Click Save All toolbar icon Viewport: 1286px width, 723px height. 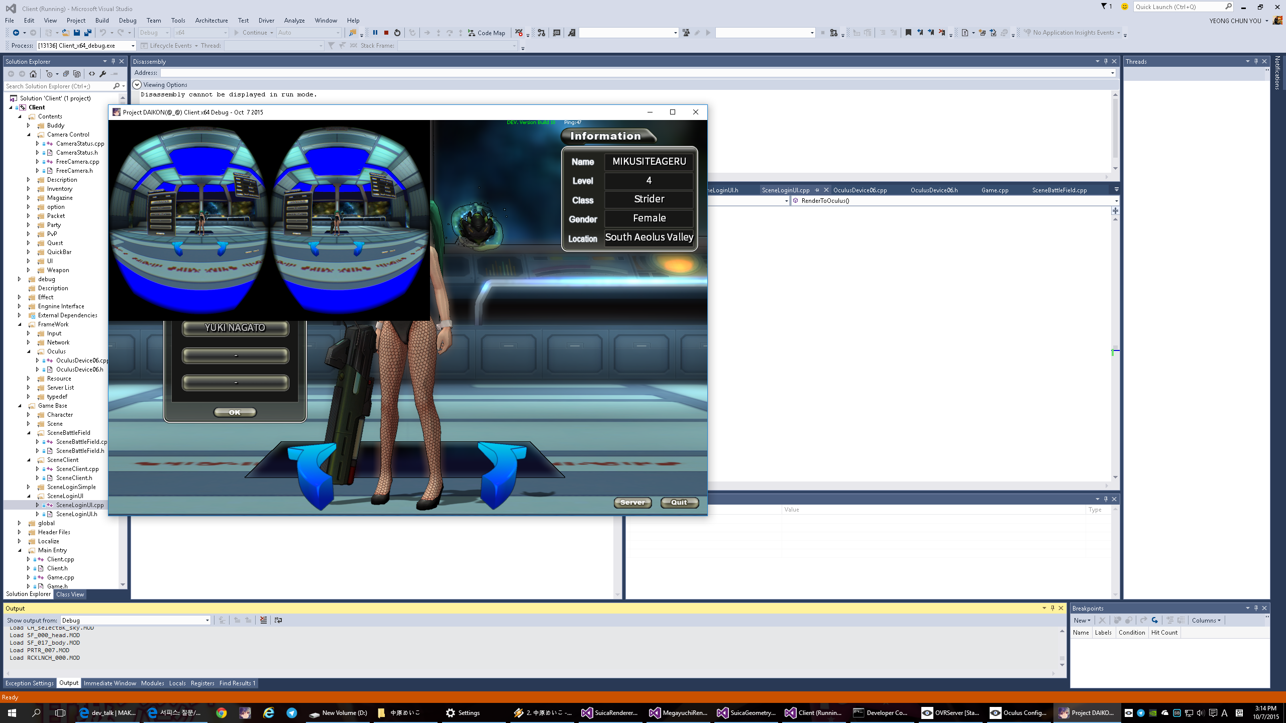click(x=88, y=33)
